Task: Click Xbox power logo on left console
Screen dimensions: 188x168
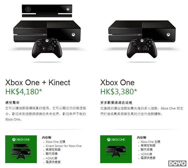Action: (74, 35)
